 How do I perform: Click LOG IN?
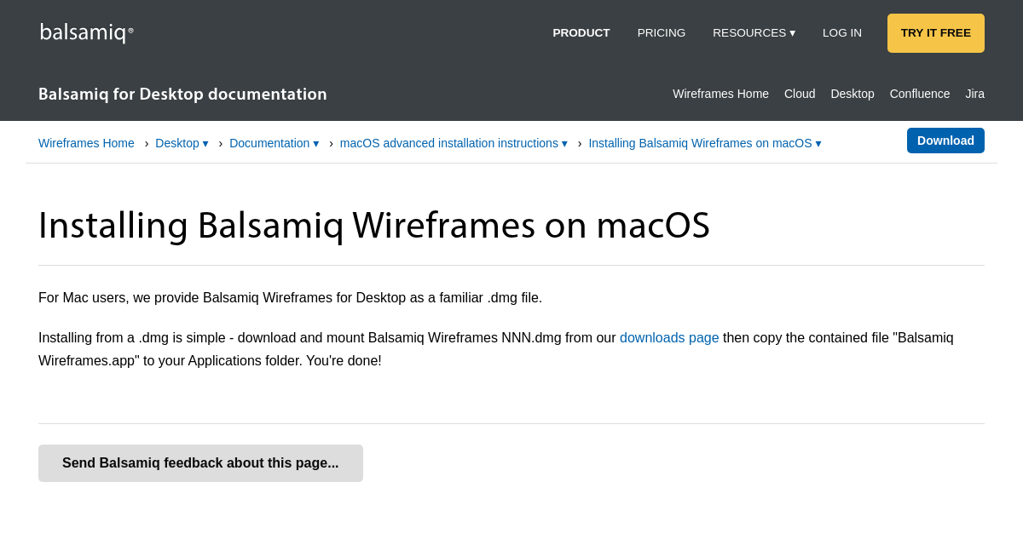tap(841, 32)
